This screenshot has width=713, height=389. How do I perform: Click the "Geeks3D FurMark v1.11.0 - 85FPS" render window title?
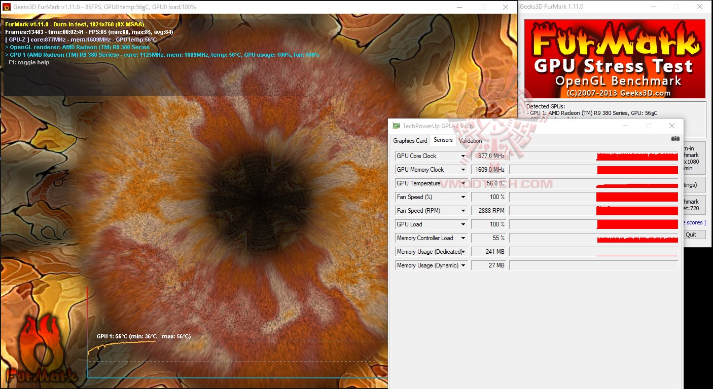(x=104, y=7)
